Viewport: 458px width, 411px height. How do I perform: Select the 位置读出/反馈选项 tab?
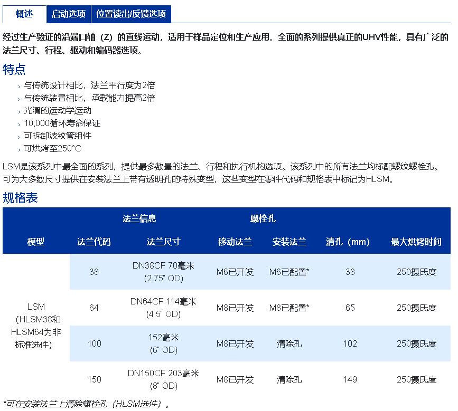tap(131, 14)
